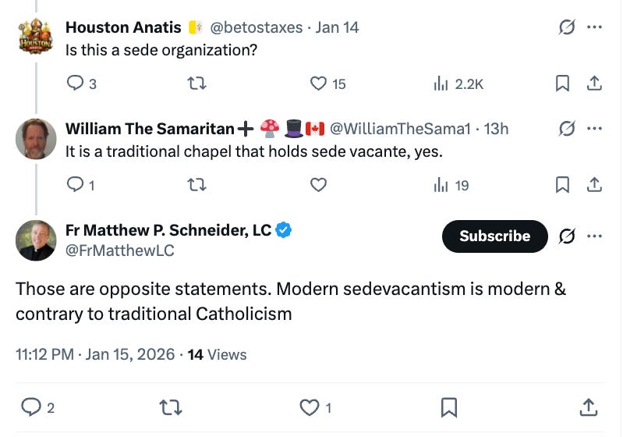Open William The Samaritan's avatar
This screenshot has width=623, height=437.
coord(36,139)
